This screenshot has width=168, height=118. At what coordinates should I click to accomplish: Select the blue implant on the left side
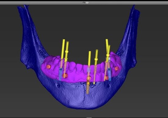(x=61, y=74)
